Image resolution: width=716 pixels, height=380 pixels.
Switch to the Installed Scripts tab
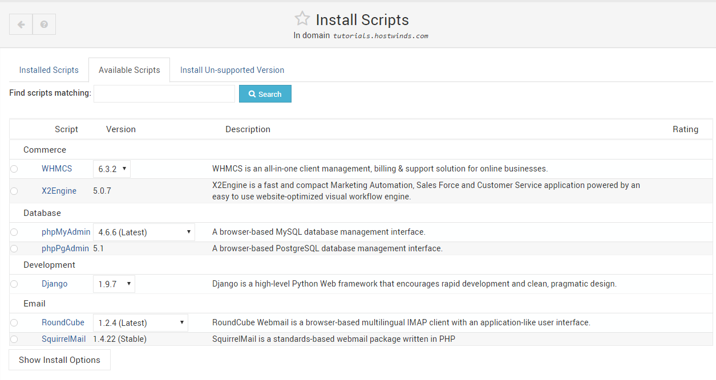(49, 70)
